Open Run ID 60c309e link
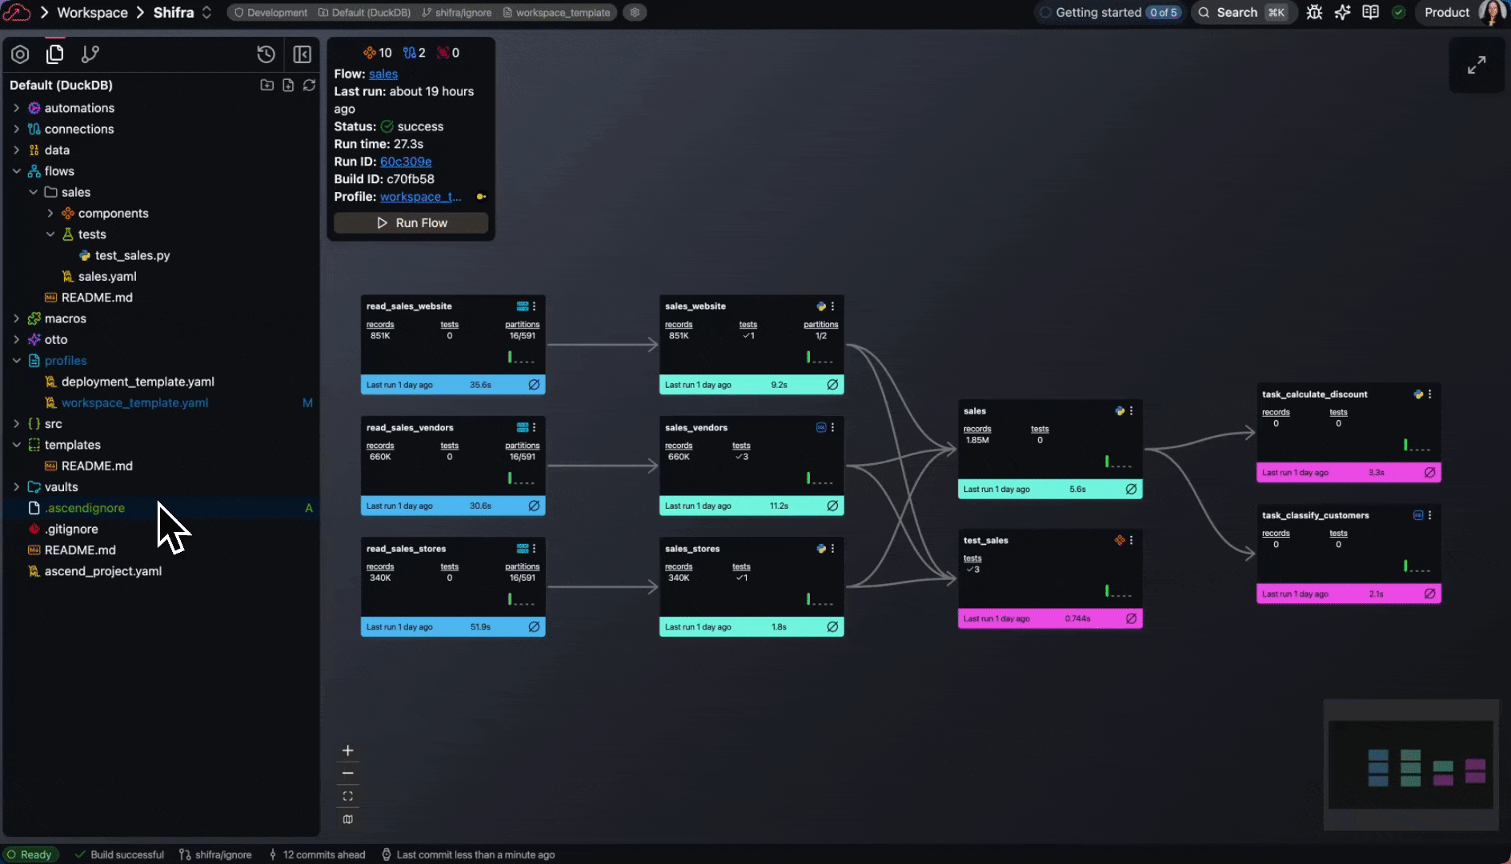1511x864 pixels. [406, 162]
